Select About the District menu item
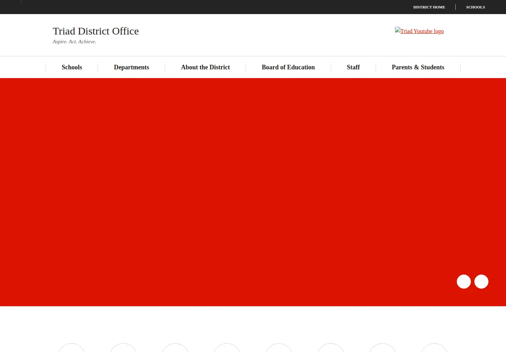The width and height of the screenshot is (506, 352). pyautogui.click(x=206, y=67)
